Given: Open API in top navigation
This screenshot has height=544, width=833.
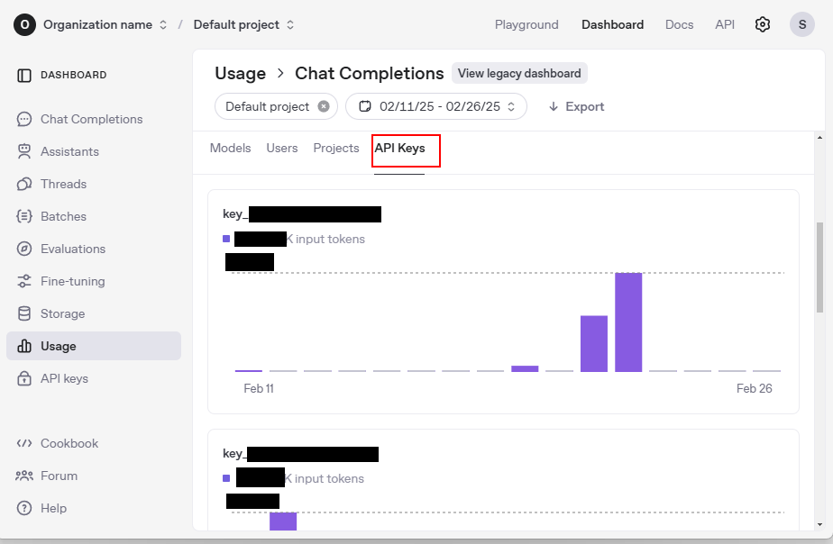Looking at the screenshot, I should (725, 24).
